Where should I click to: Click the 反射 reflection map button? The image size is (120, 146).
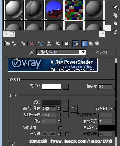[x=66, y=103]
